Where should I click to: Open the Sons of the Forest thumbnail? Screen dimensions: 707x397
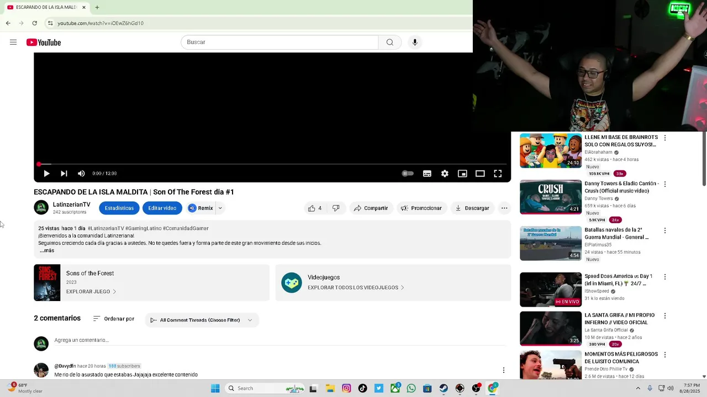(47, 283)
